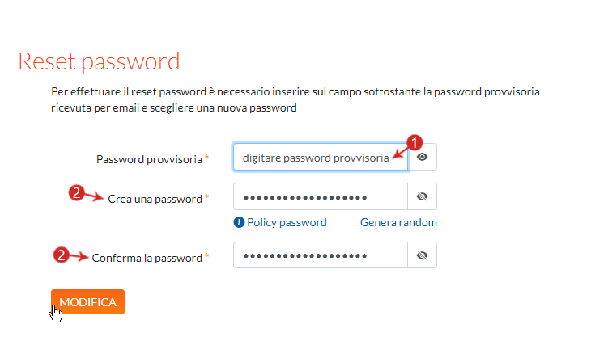Viewport: 591px width, 358px height.
Task: Click the Genera random link
Action: click(398, 222)
